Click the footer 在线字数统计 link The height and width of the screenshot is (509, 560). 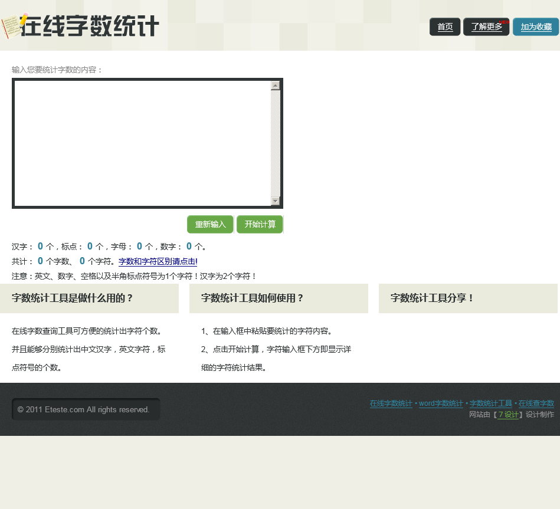tap(391, 403)
